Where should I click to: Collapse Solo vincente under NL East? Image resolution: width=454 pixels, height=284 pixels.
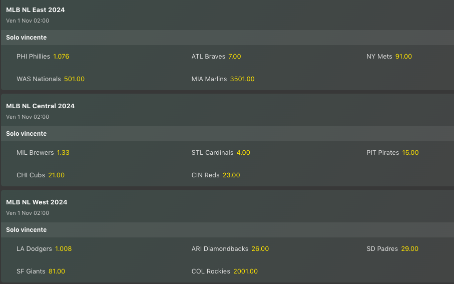pyautogui.click(x=27, y=38)
